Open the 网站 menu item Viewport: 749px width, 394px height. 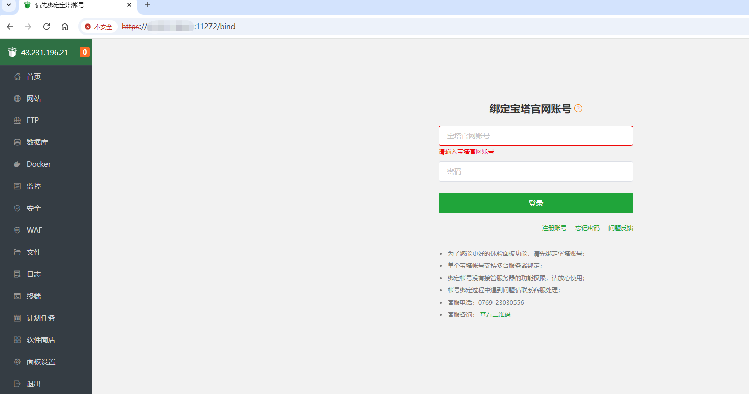pos(46,98)
